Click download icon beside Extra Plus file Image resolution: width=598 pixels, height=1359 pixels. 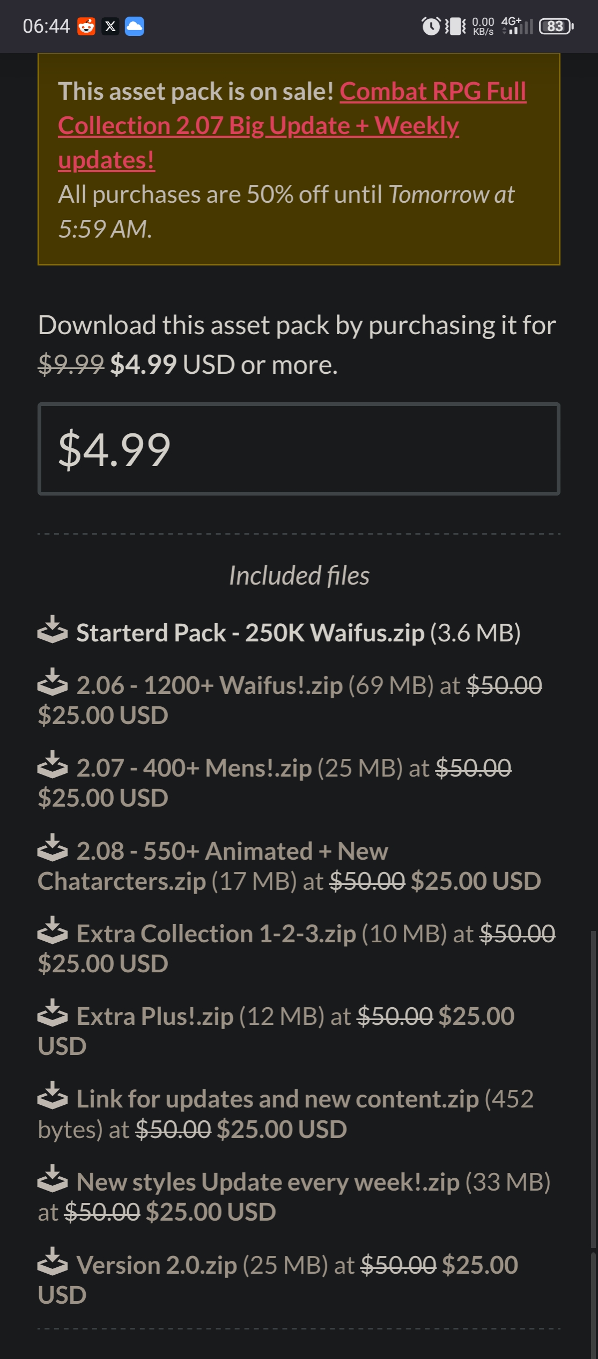(x=53, y=1013)
